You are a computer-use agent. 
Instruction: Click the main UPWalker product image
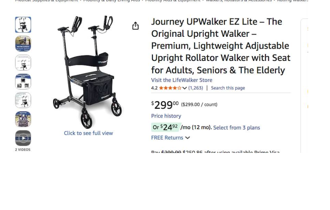[x=88, y=73]
